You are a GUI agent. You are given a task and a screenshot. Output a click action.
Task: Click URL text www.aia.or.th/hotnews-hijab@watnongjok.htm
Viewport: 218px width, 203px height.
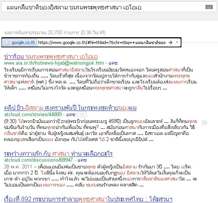54,63
